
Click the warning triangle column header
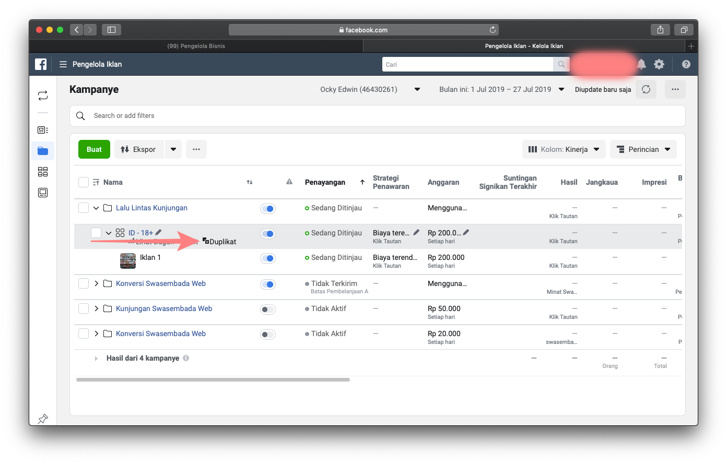[289, 182]
